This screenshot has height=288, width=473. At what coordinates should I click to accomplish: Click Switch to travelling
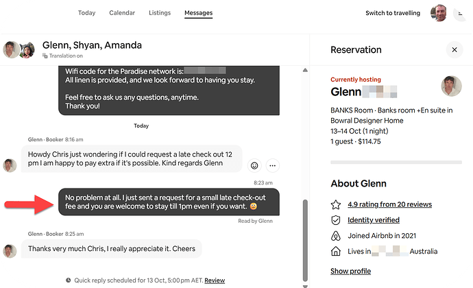[x=391, y=13]
